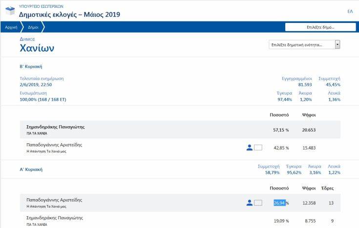Click Παπαδογιάννης Αριστείδης name in Β' Κυριακή
The image size is (359, 228).
(x=54, y=145)
